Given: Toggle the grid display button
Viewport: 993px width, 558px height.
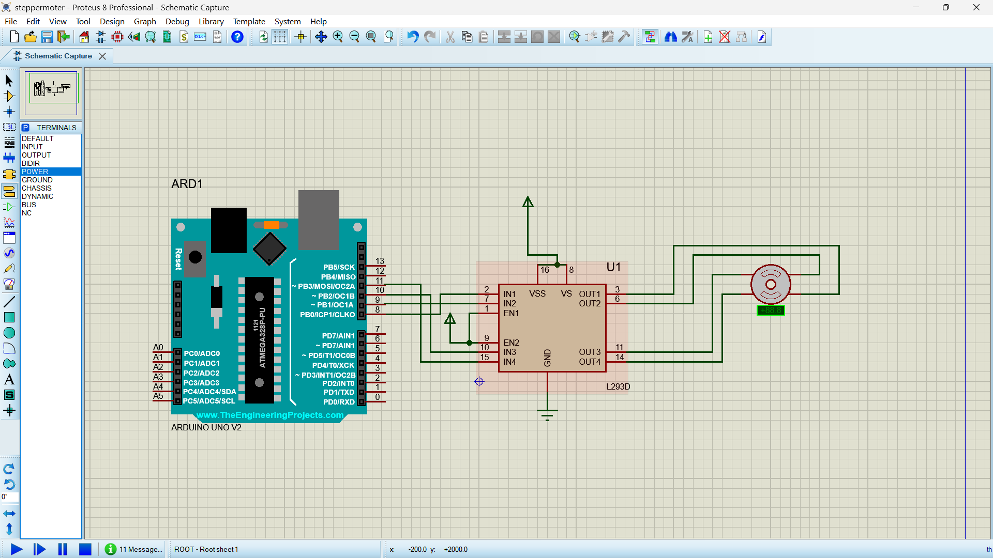Looking at the screenshot, I should tap(280, 37).
